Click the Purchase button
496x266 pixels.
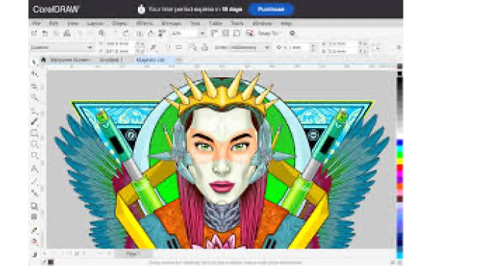tap(271, 9)
